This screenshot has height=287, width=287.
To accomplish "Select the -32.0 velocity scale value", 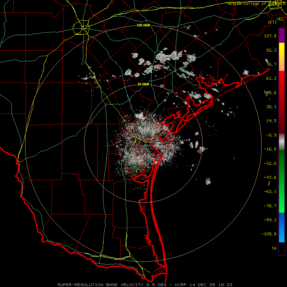I will (x=270, y=164).
